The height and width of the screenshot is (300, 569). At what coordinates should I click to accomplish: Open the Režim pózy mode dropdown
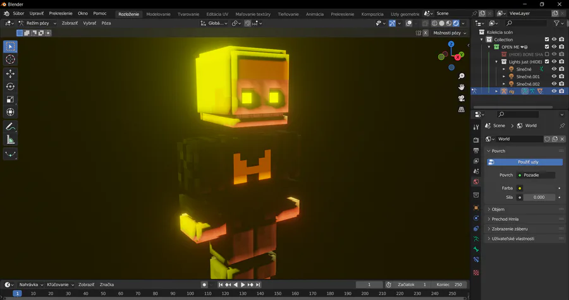pos(37,23)
